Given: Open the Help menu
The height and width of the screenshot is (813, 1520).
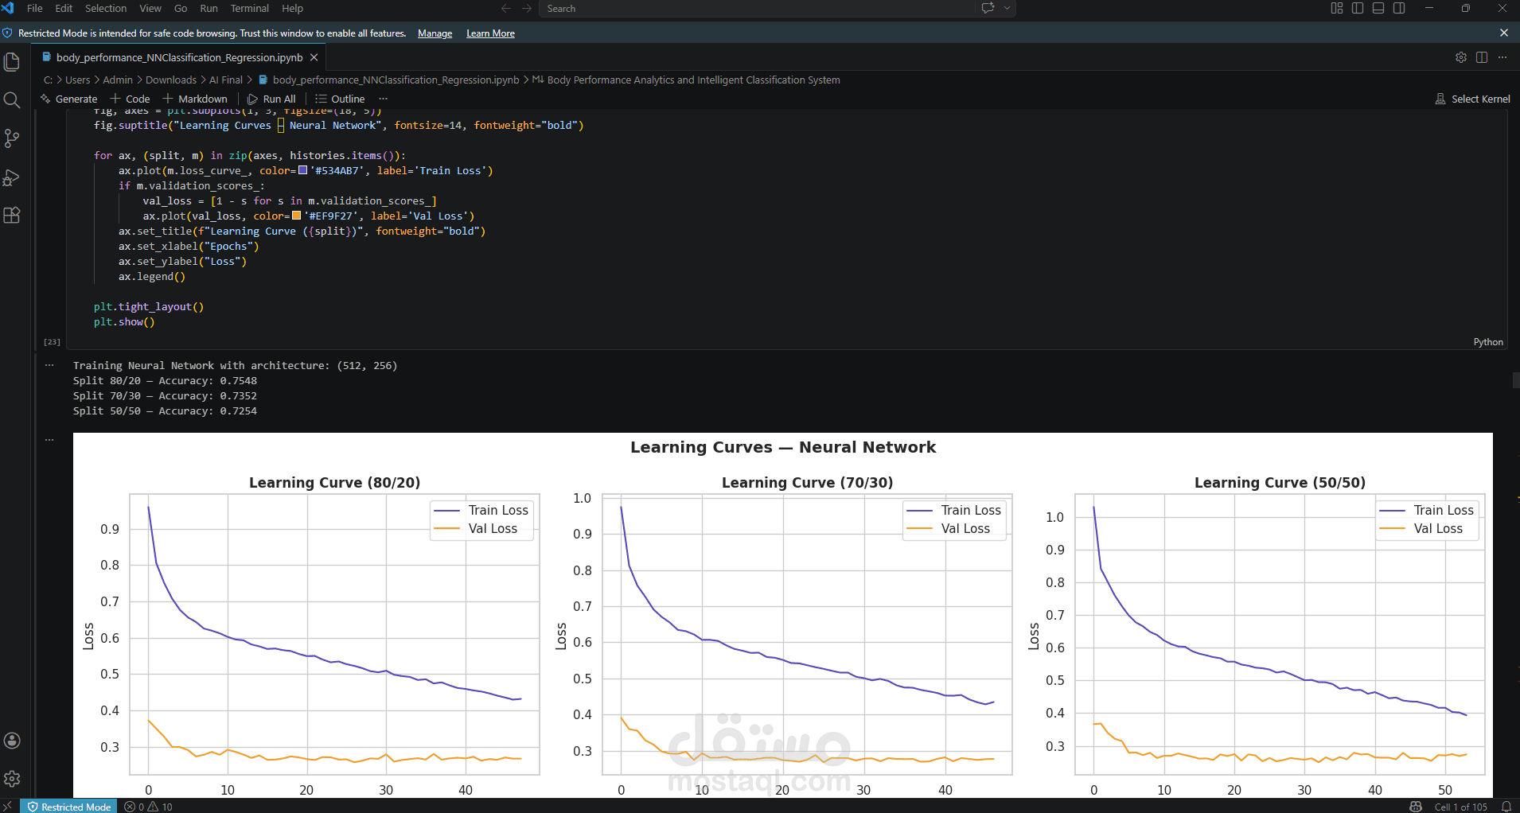Looking at the screenshot, I should click(292, 9).
